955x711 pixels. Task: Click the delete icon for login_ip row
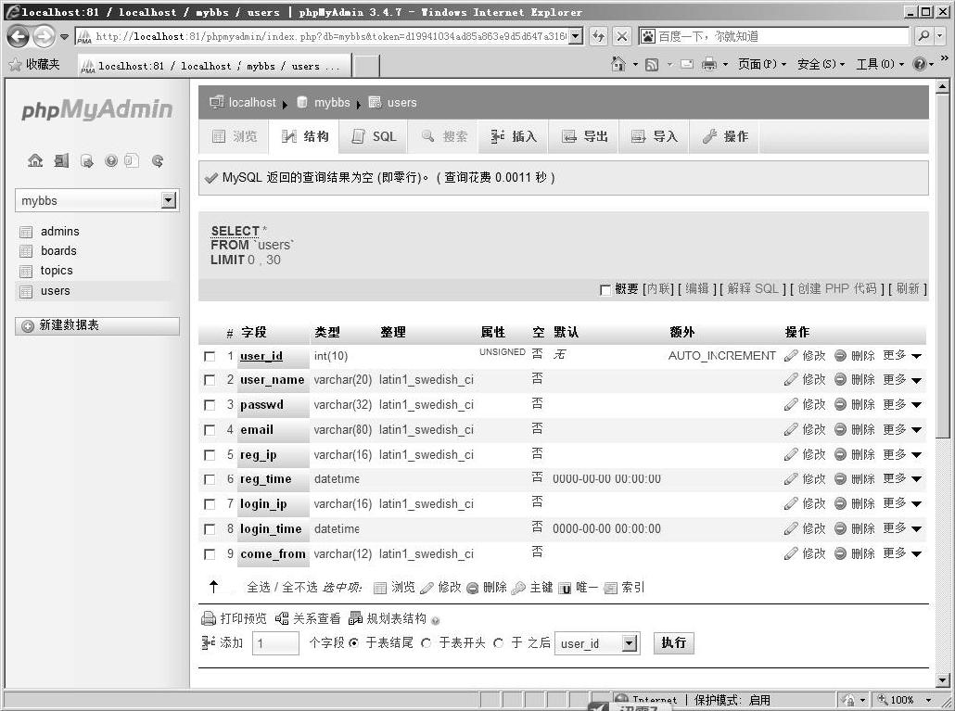click(841, 504)
